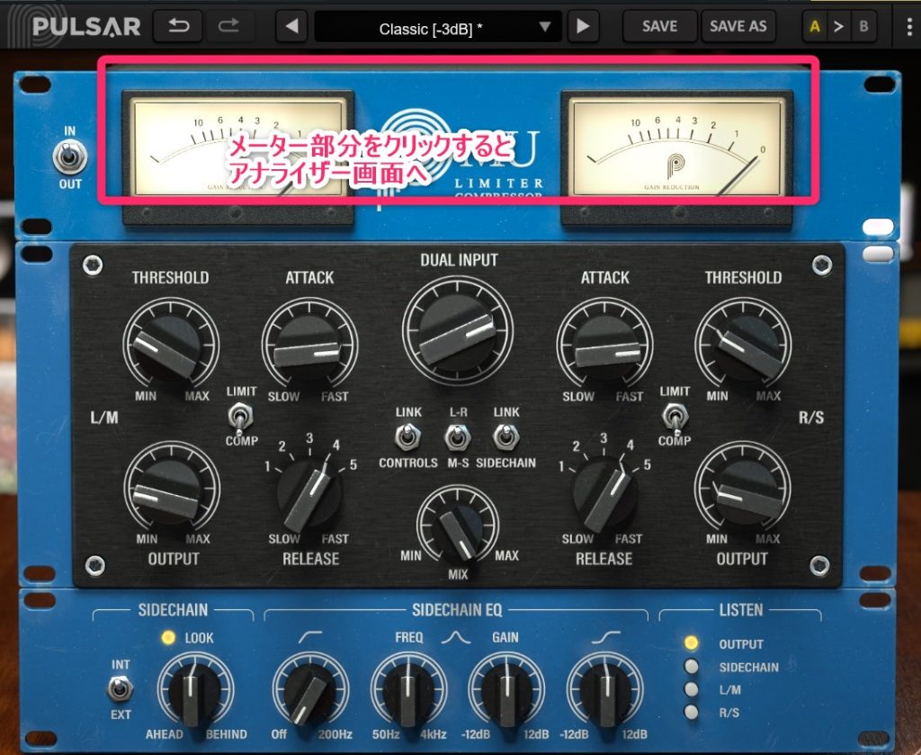Viewport: 921px width, 755px height.
Task: Click the left gain reduction meter
Action: tap(237, 147)
